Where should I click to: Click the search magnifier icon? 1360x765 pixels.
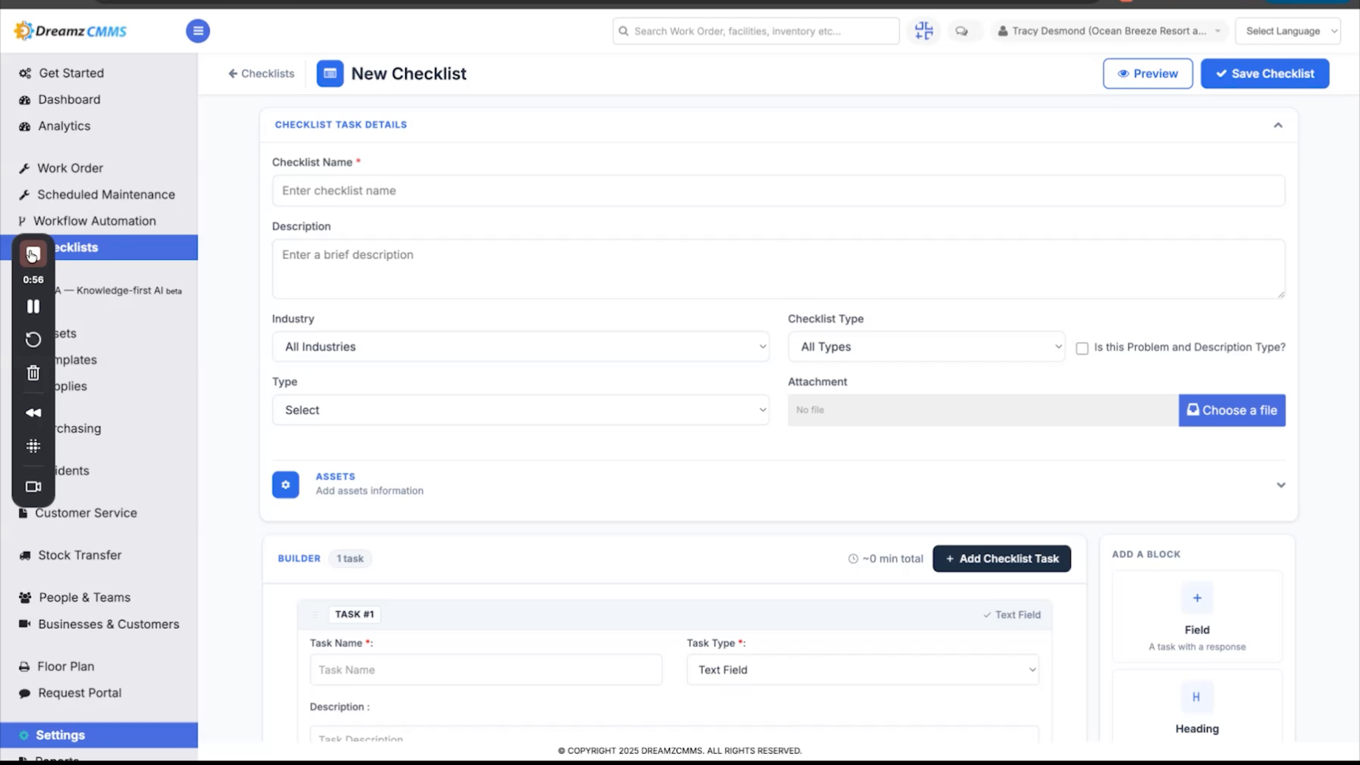click(623, 31)
